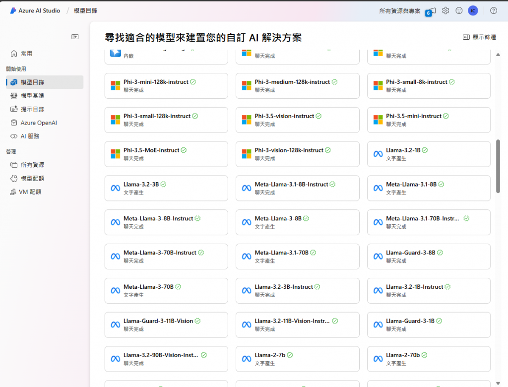Click the scrollbar down arrow
The width and height of the screenshot is (508, 387).
pyautogui.click(x=498, y=384)
